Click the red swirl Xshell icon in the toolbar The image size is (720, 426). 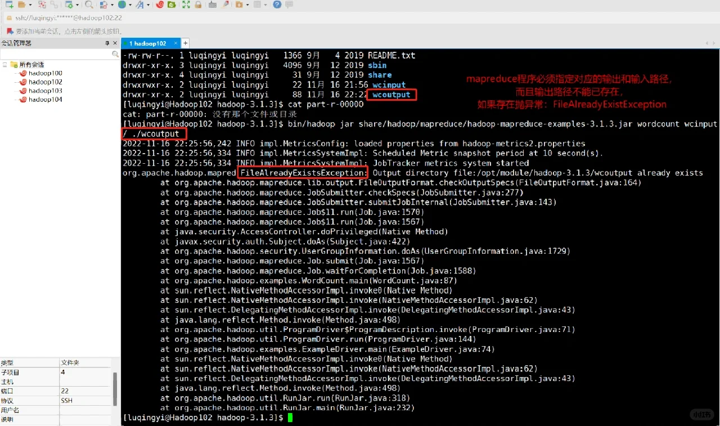(160, 5)
